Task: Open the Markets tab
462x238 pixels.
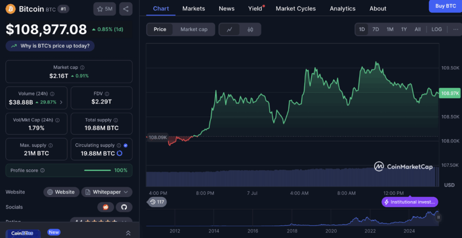Action: point(194,9)
